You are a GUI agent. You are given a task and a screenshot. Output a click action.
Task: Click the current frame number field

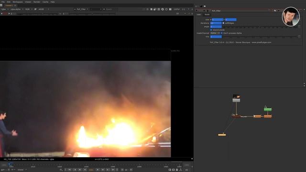91,170
